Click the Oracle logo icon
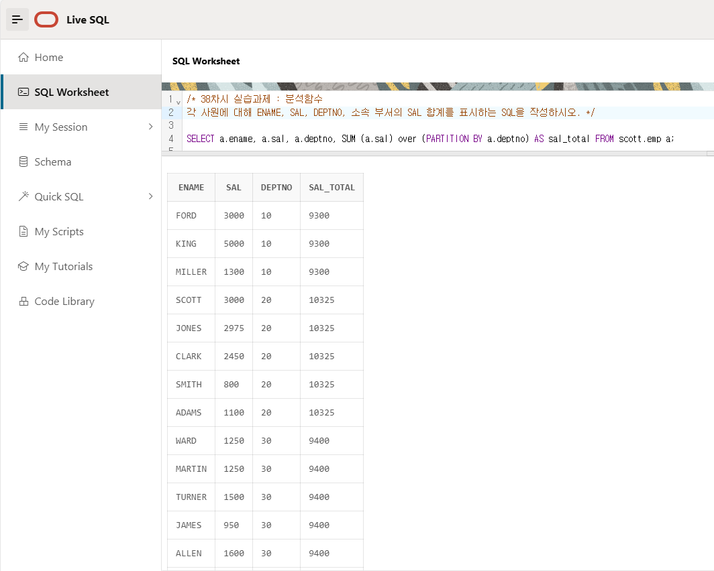This screenshot has width=714, height=571. (x=46, y=19)
